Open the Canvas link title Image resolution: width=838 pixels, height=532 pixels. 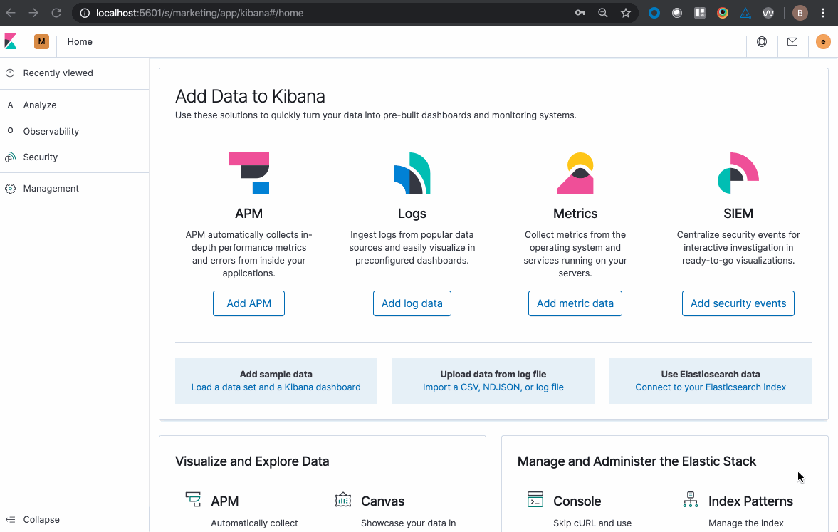click(382, 501)
